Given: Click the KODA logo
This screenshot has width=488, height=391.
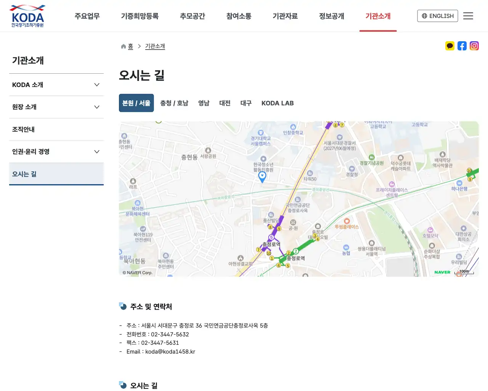Looking at the screenshot, I should tap(27, 16).
